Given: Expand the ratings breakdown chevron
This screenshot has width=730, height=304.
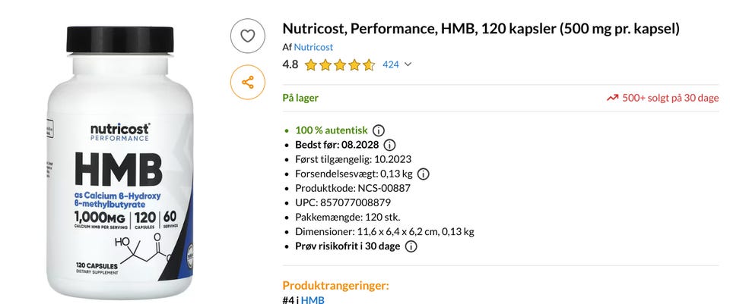Looking at the screenshot, I should coord(408,64).
